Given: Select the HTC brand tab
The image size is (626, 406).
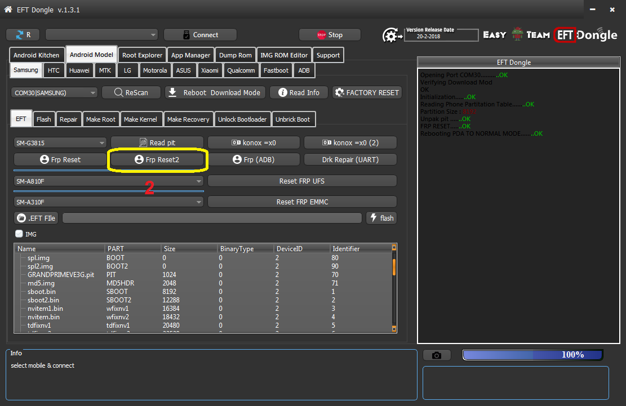Looking at the screenshot, I should coord(54,70).
